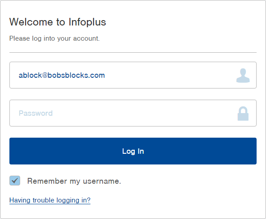Click the 'Remember my username.' label text
Viewport: 266px width, 219px height.
pos(74,181)
